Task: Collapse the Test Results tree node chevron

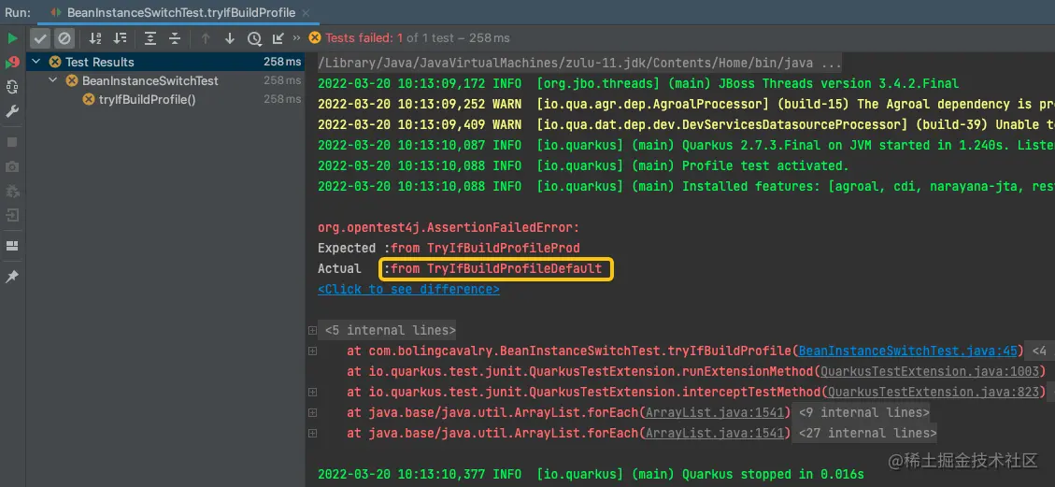Action: pos(36,62)
